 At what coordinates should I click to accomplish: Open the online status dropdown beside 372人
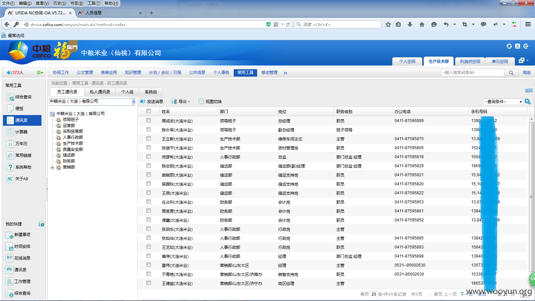click(40, 73)
